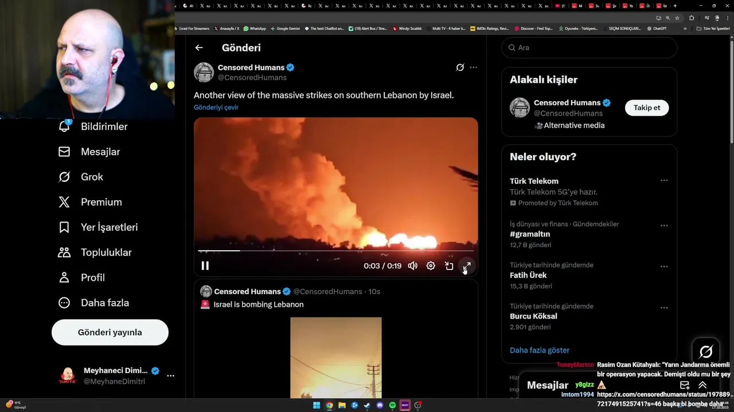The width and height of the screenshot is (734, 412).
Task: Open the post's three-dot more menu
Action: [473, 68]
